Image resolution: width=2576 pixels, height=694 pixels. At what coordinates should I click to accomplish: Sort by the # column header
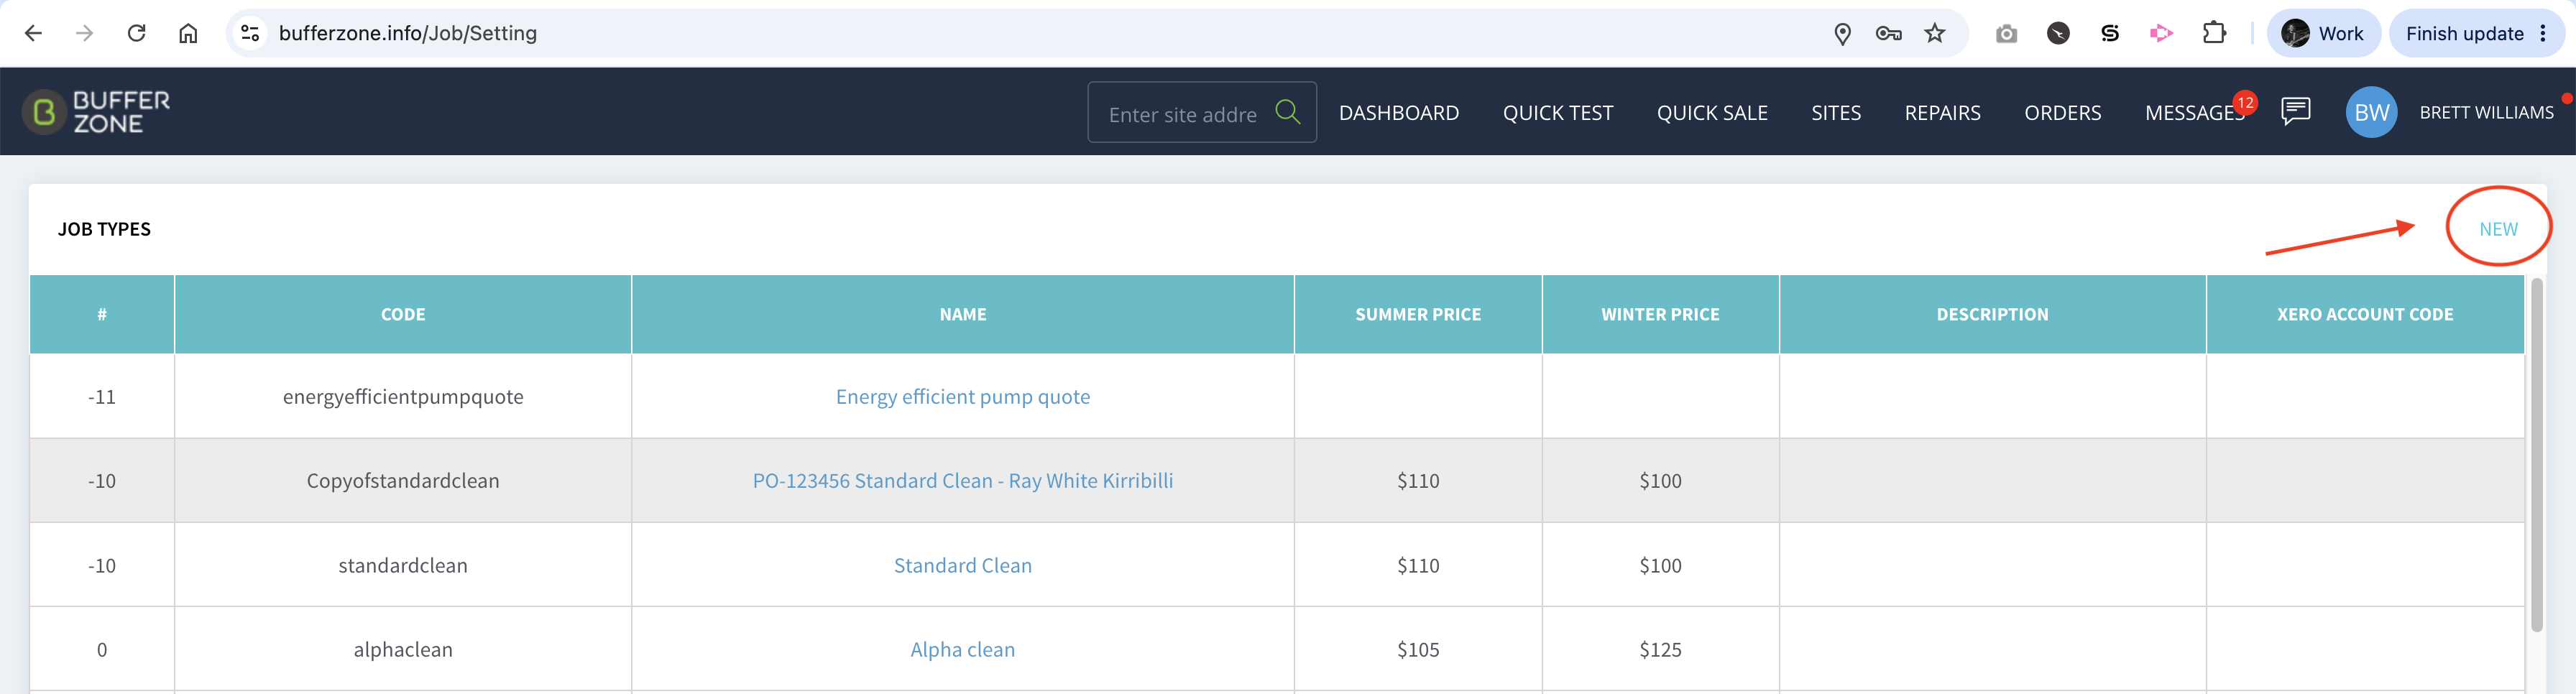[102, 314]
